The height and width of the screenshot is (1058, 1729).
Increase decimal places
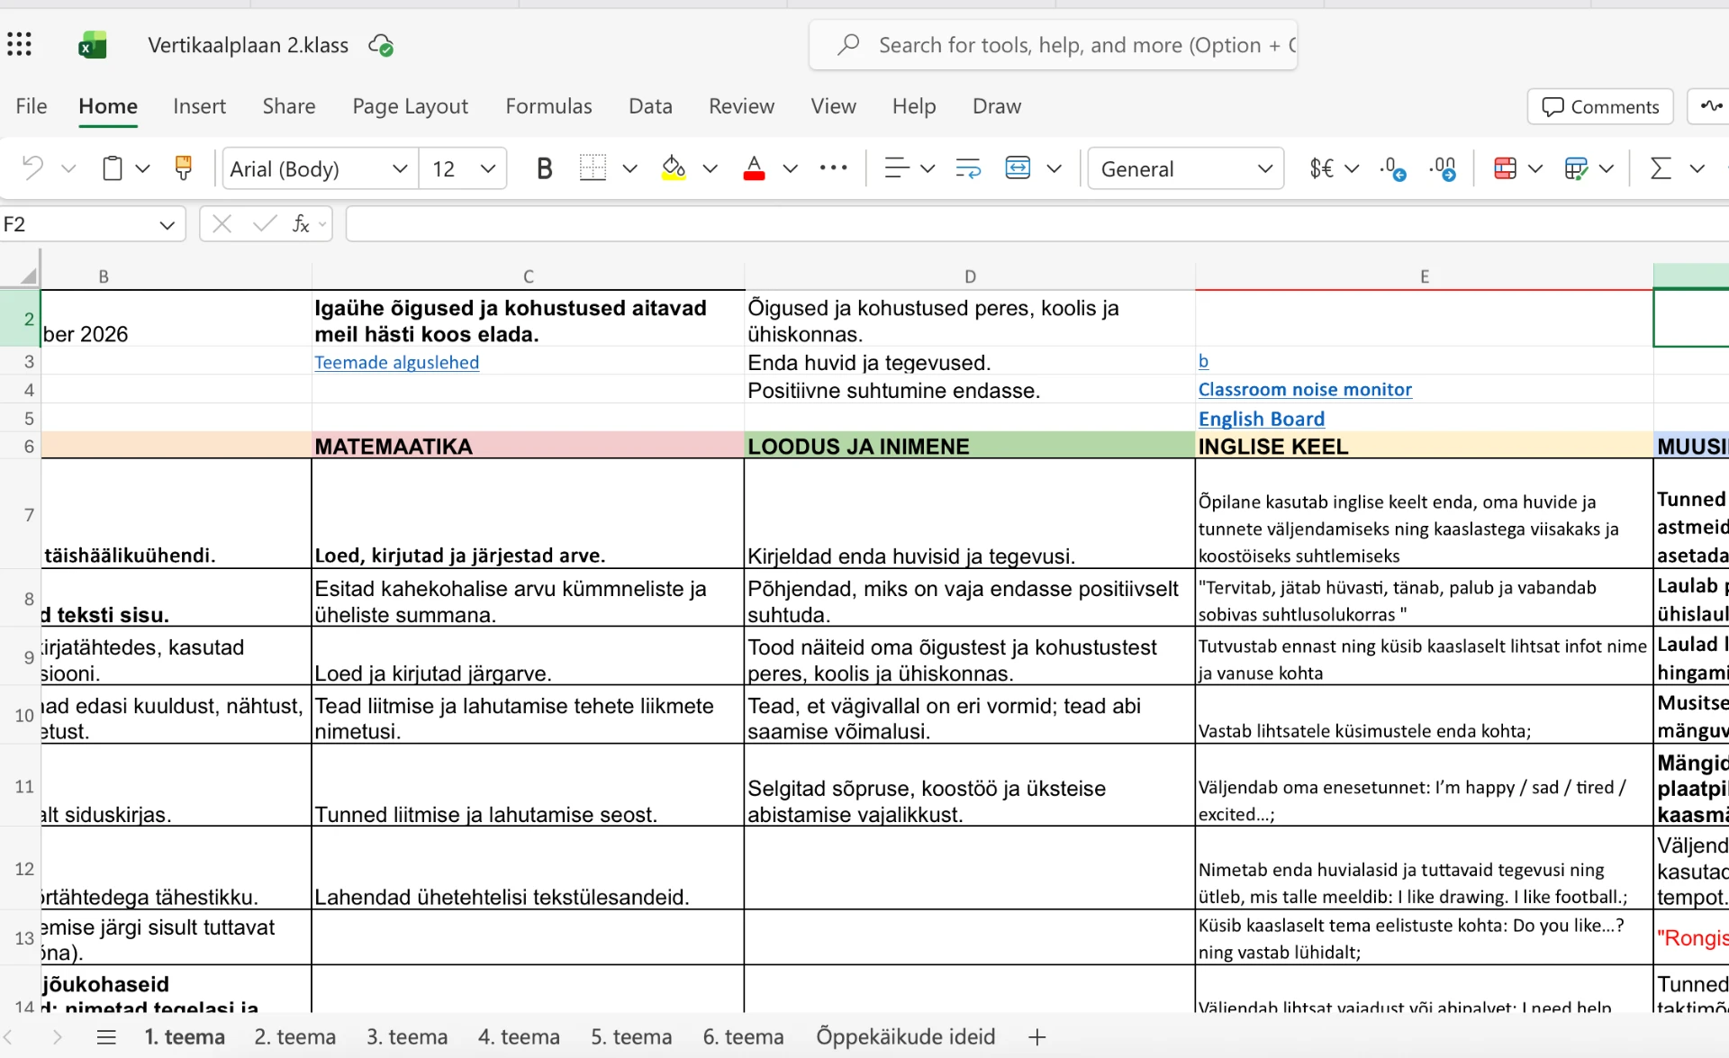pos(1443,168)
